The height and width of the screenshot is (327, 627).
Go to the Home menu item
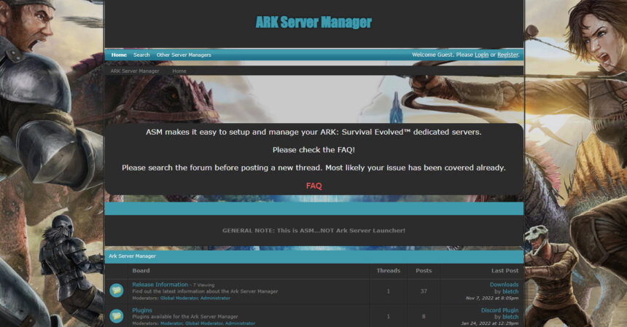[119, 55]
